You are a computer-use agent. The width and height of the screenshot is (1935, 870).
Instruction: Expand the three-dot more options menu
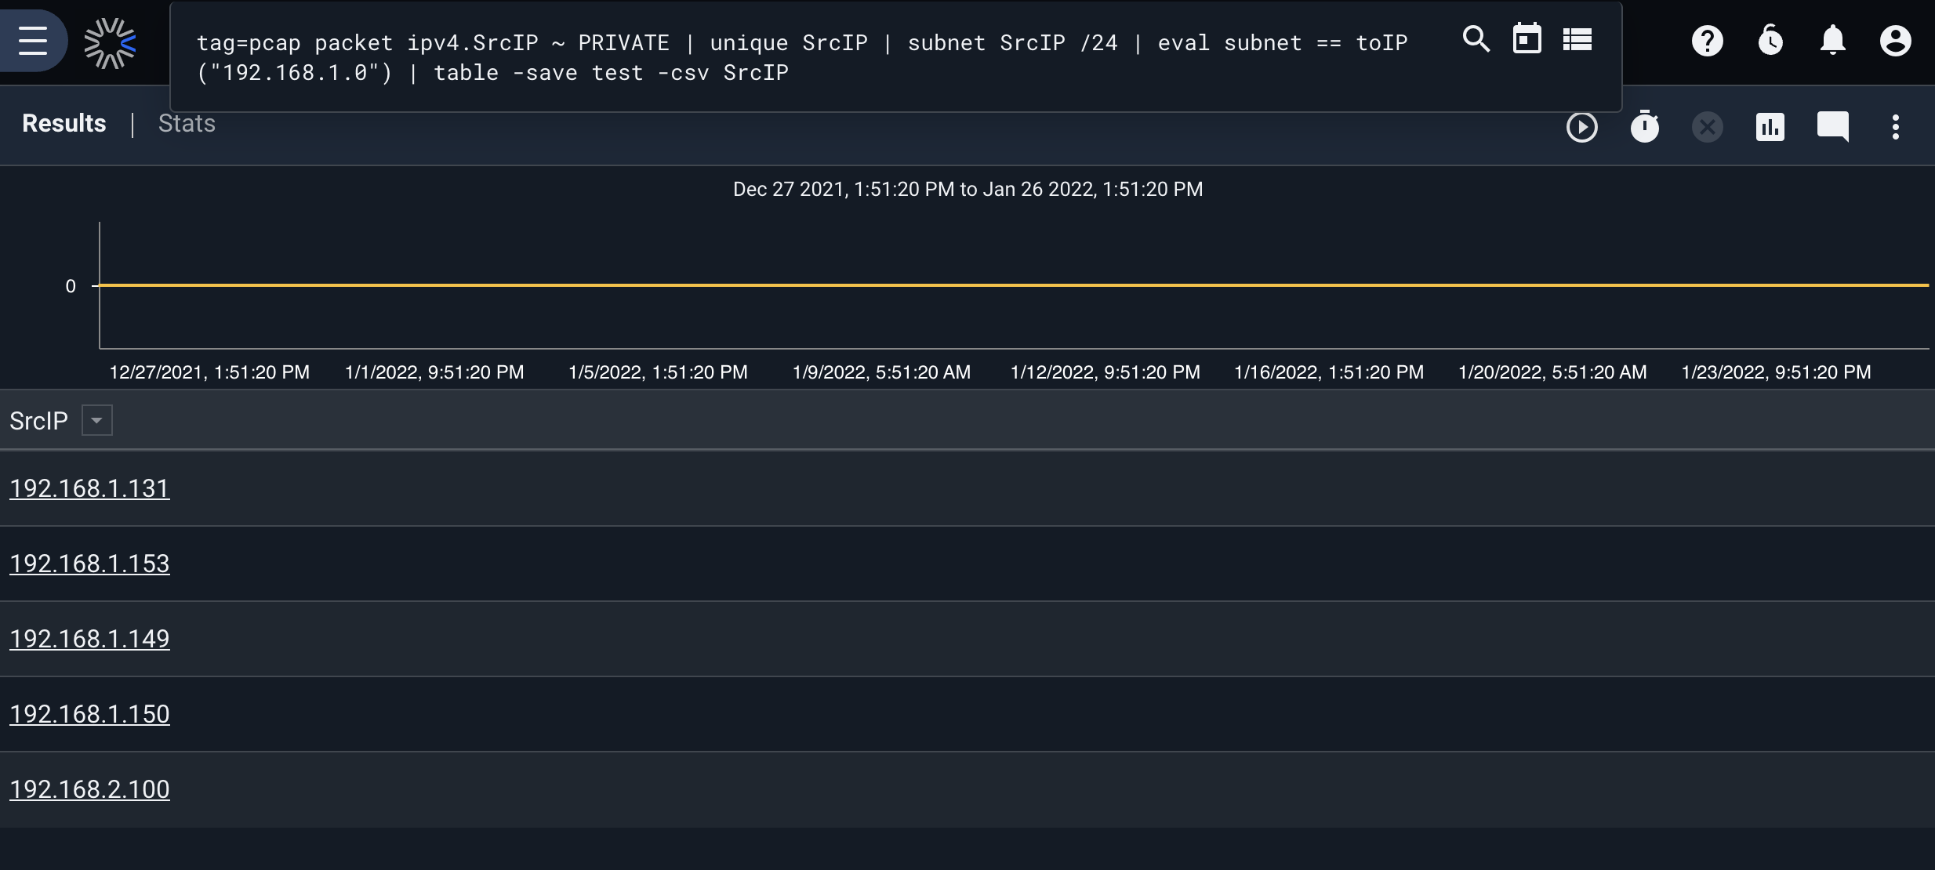coord(1895,127)
